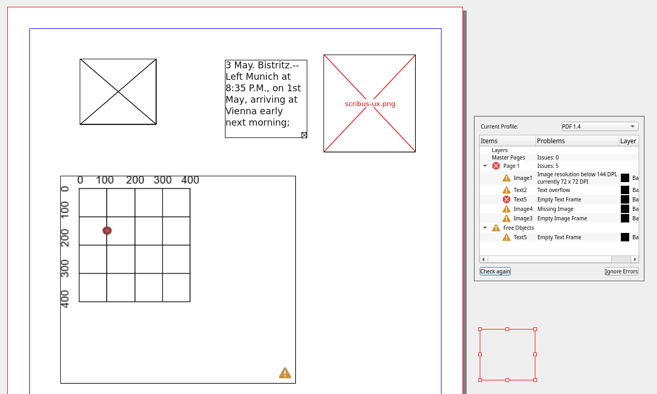Click the right arrow of the horizontal scrollbar
Image resolution: width=657 pixels, height=394 pixels.
(x=635, y=259)
